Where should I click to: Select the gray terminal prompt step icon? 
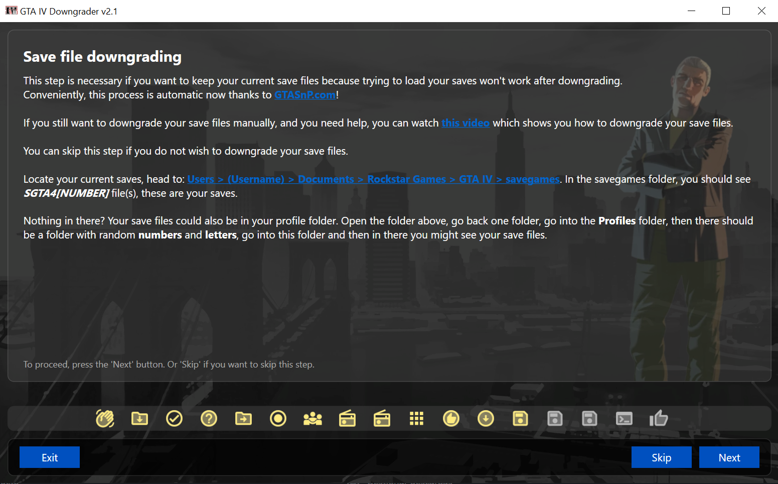point(624,418)
